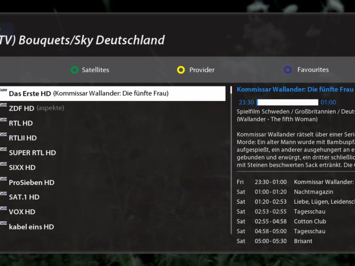The height and width of the screenshot is (266, 355).
Task: Click the programme progress bar 23:30 to 01:00
Action: point(287,102)
